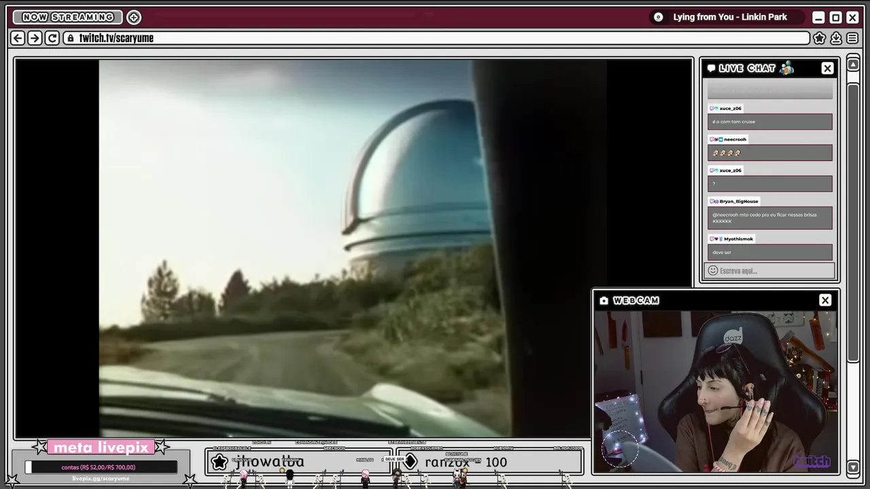
Task: Click the 'Lying from You - Linkin Park' song label
Action: pyautogui.click(x=730, y=17)
